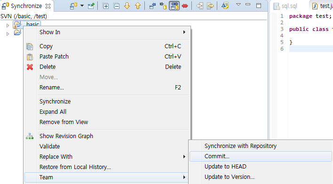Choose Remove from View menu entry
Viewport: 333px width, 184px height.
coord(107,122)
